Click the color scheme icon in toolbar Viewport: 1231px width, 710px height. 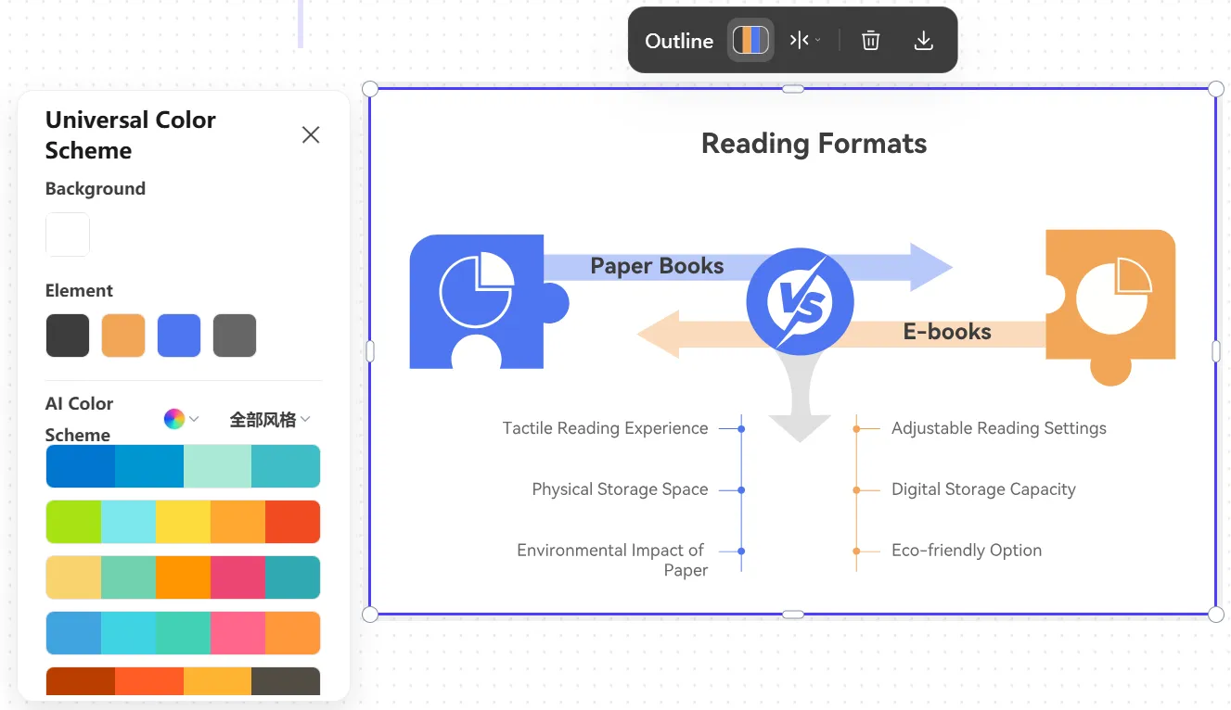(x=750, y=40)
